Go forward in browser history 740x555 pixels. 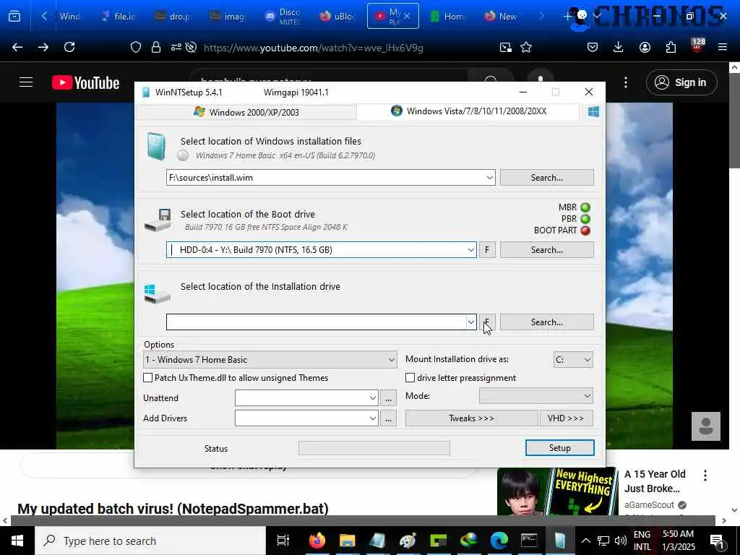(43, 47)
